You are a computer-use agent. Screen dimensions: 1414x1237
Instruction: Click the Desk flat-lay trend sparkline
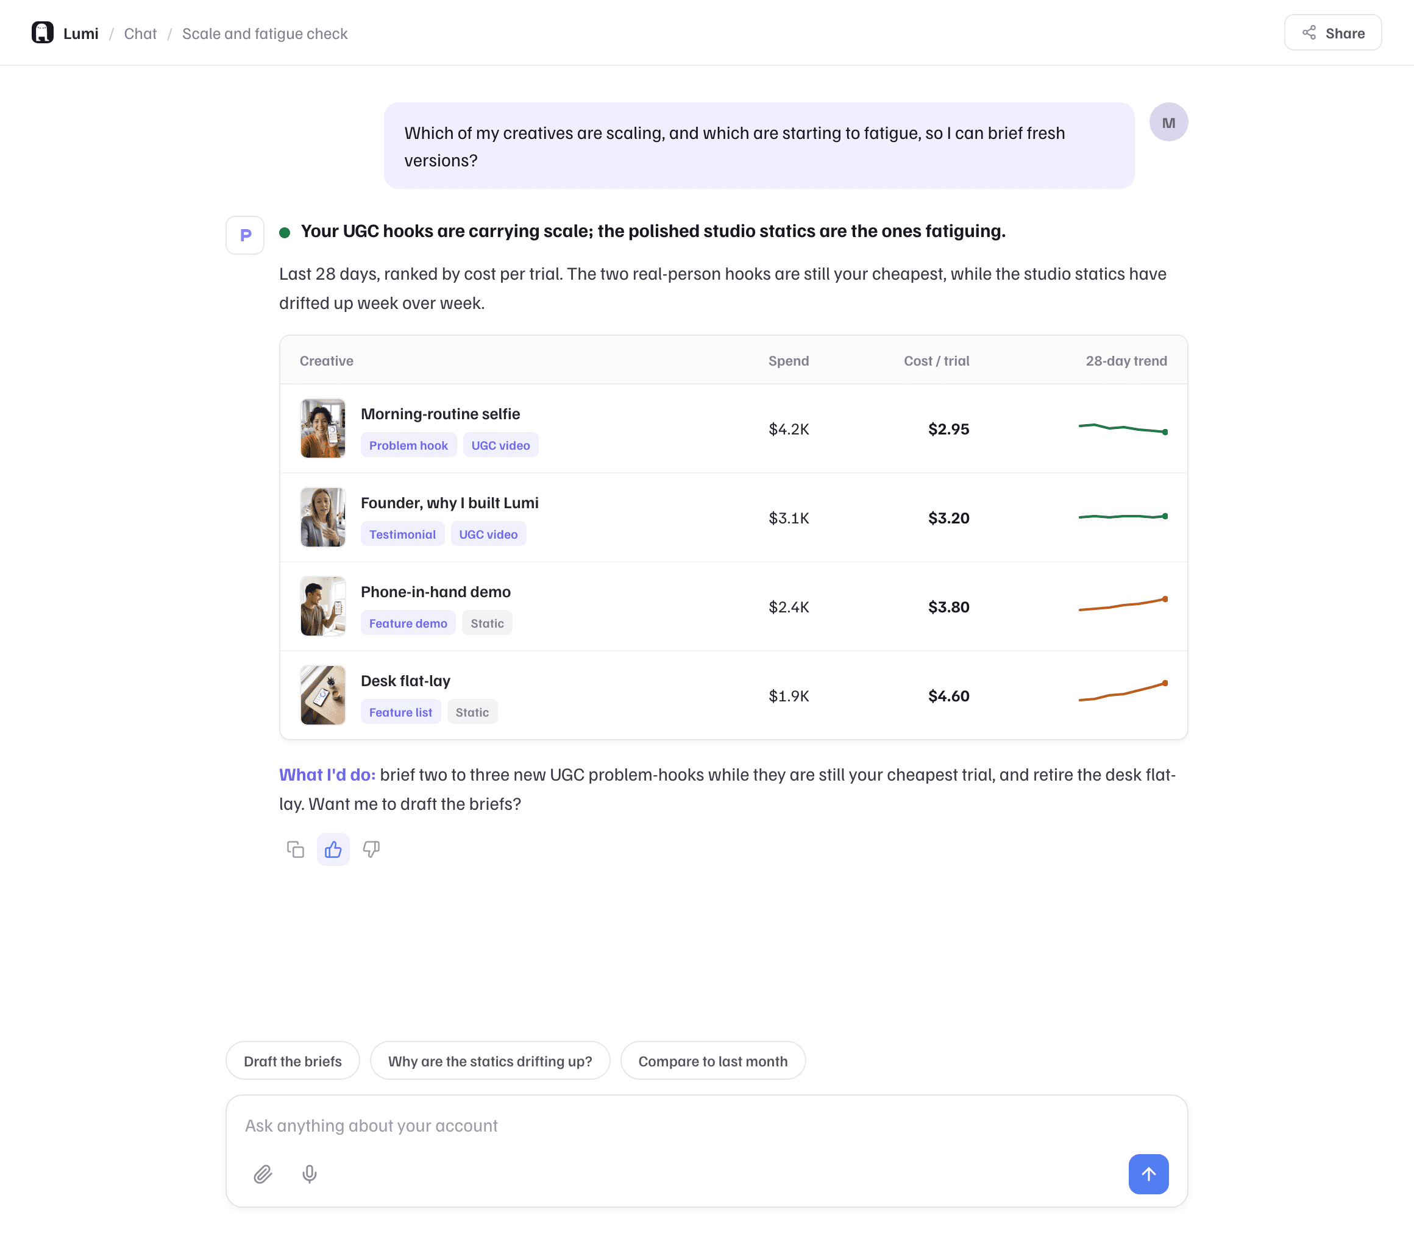click(x=1123, y=691)
